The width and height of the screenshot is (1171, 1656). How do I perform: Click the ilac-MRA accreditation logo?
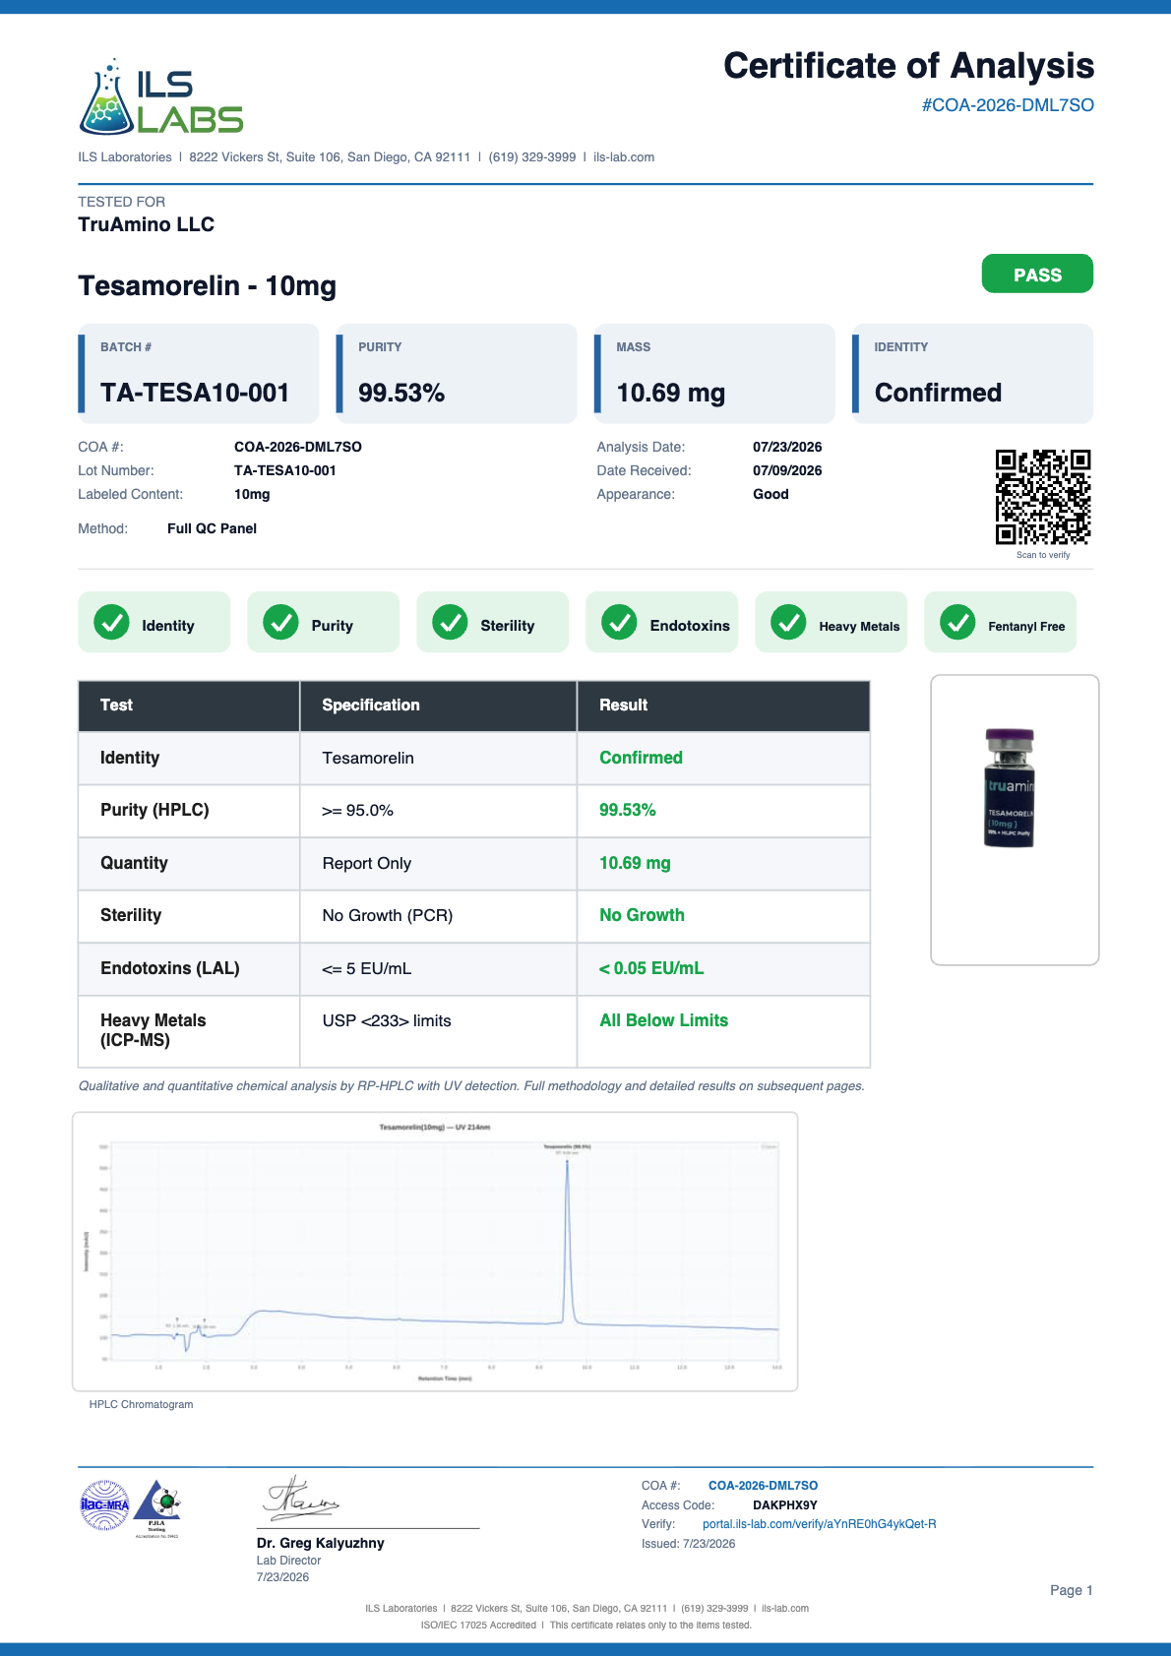coord(104,1505)
